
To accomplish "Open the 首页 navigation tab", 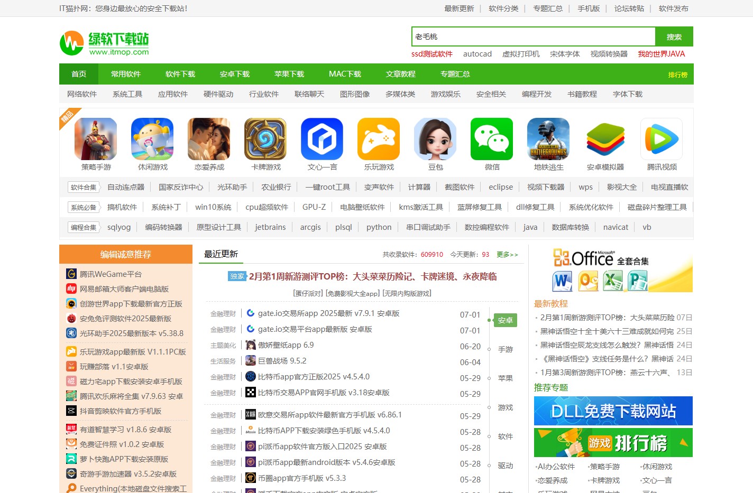I will [x=79, y=74].
